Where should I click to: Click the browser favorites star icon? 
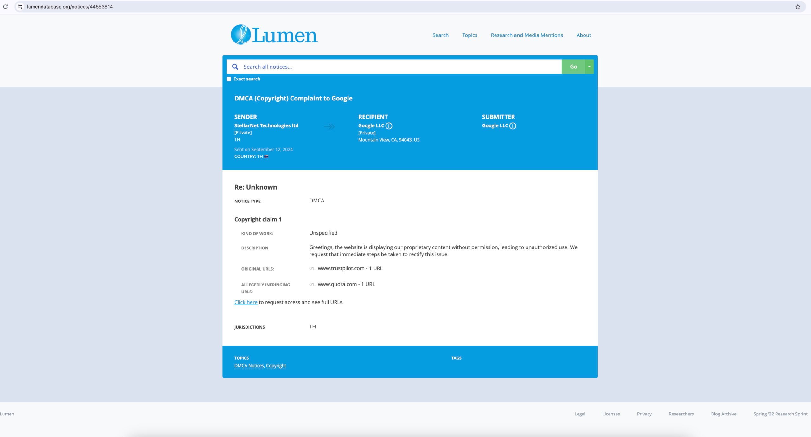(798, 6)
